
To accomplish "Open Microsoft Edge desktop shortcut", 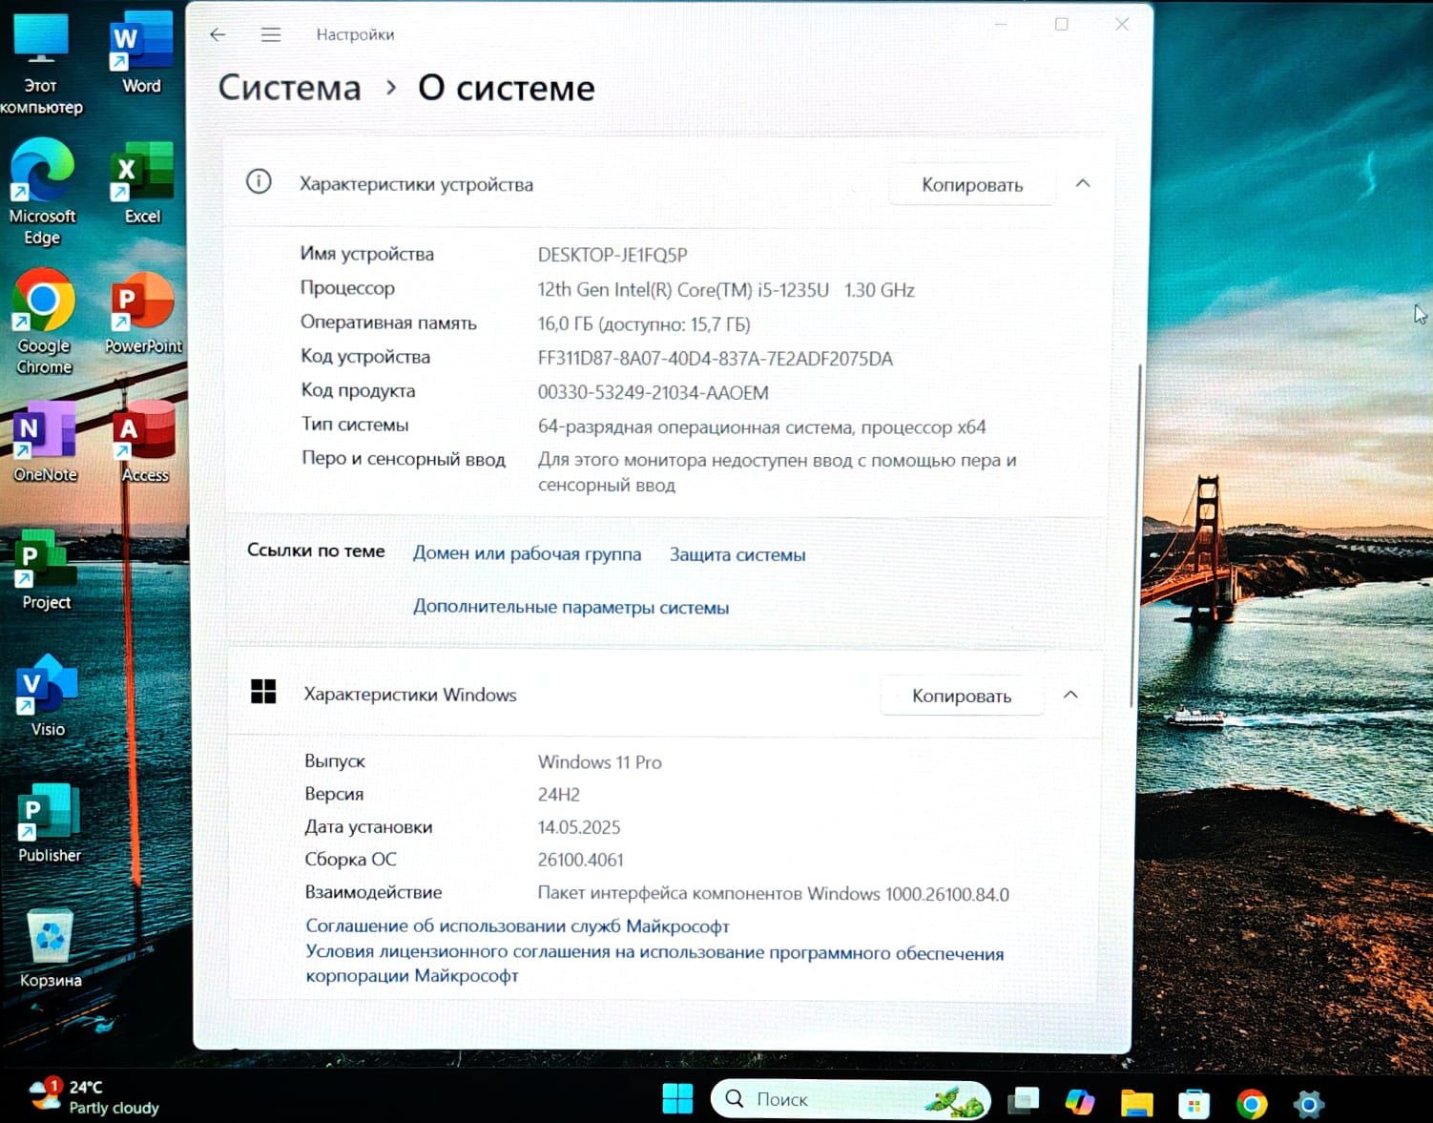I will click(x=42, y=192).
